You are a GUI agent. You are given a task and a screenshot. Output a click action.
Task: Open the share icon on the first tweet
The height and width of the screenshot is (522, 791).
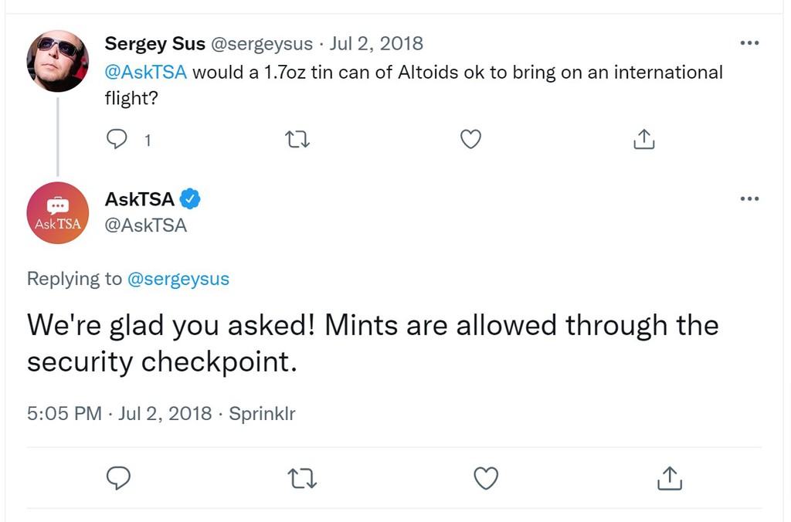click(643, 139)
